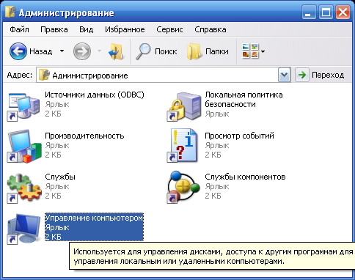Open the Файл menu
Image resolution: width=355 pixels, height=280 pixels.
point(19,29)
